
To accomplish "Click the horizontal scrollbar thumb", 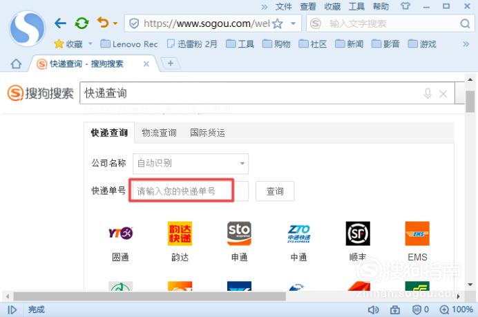I will coord(149,296).
